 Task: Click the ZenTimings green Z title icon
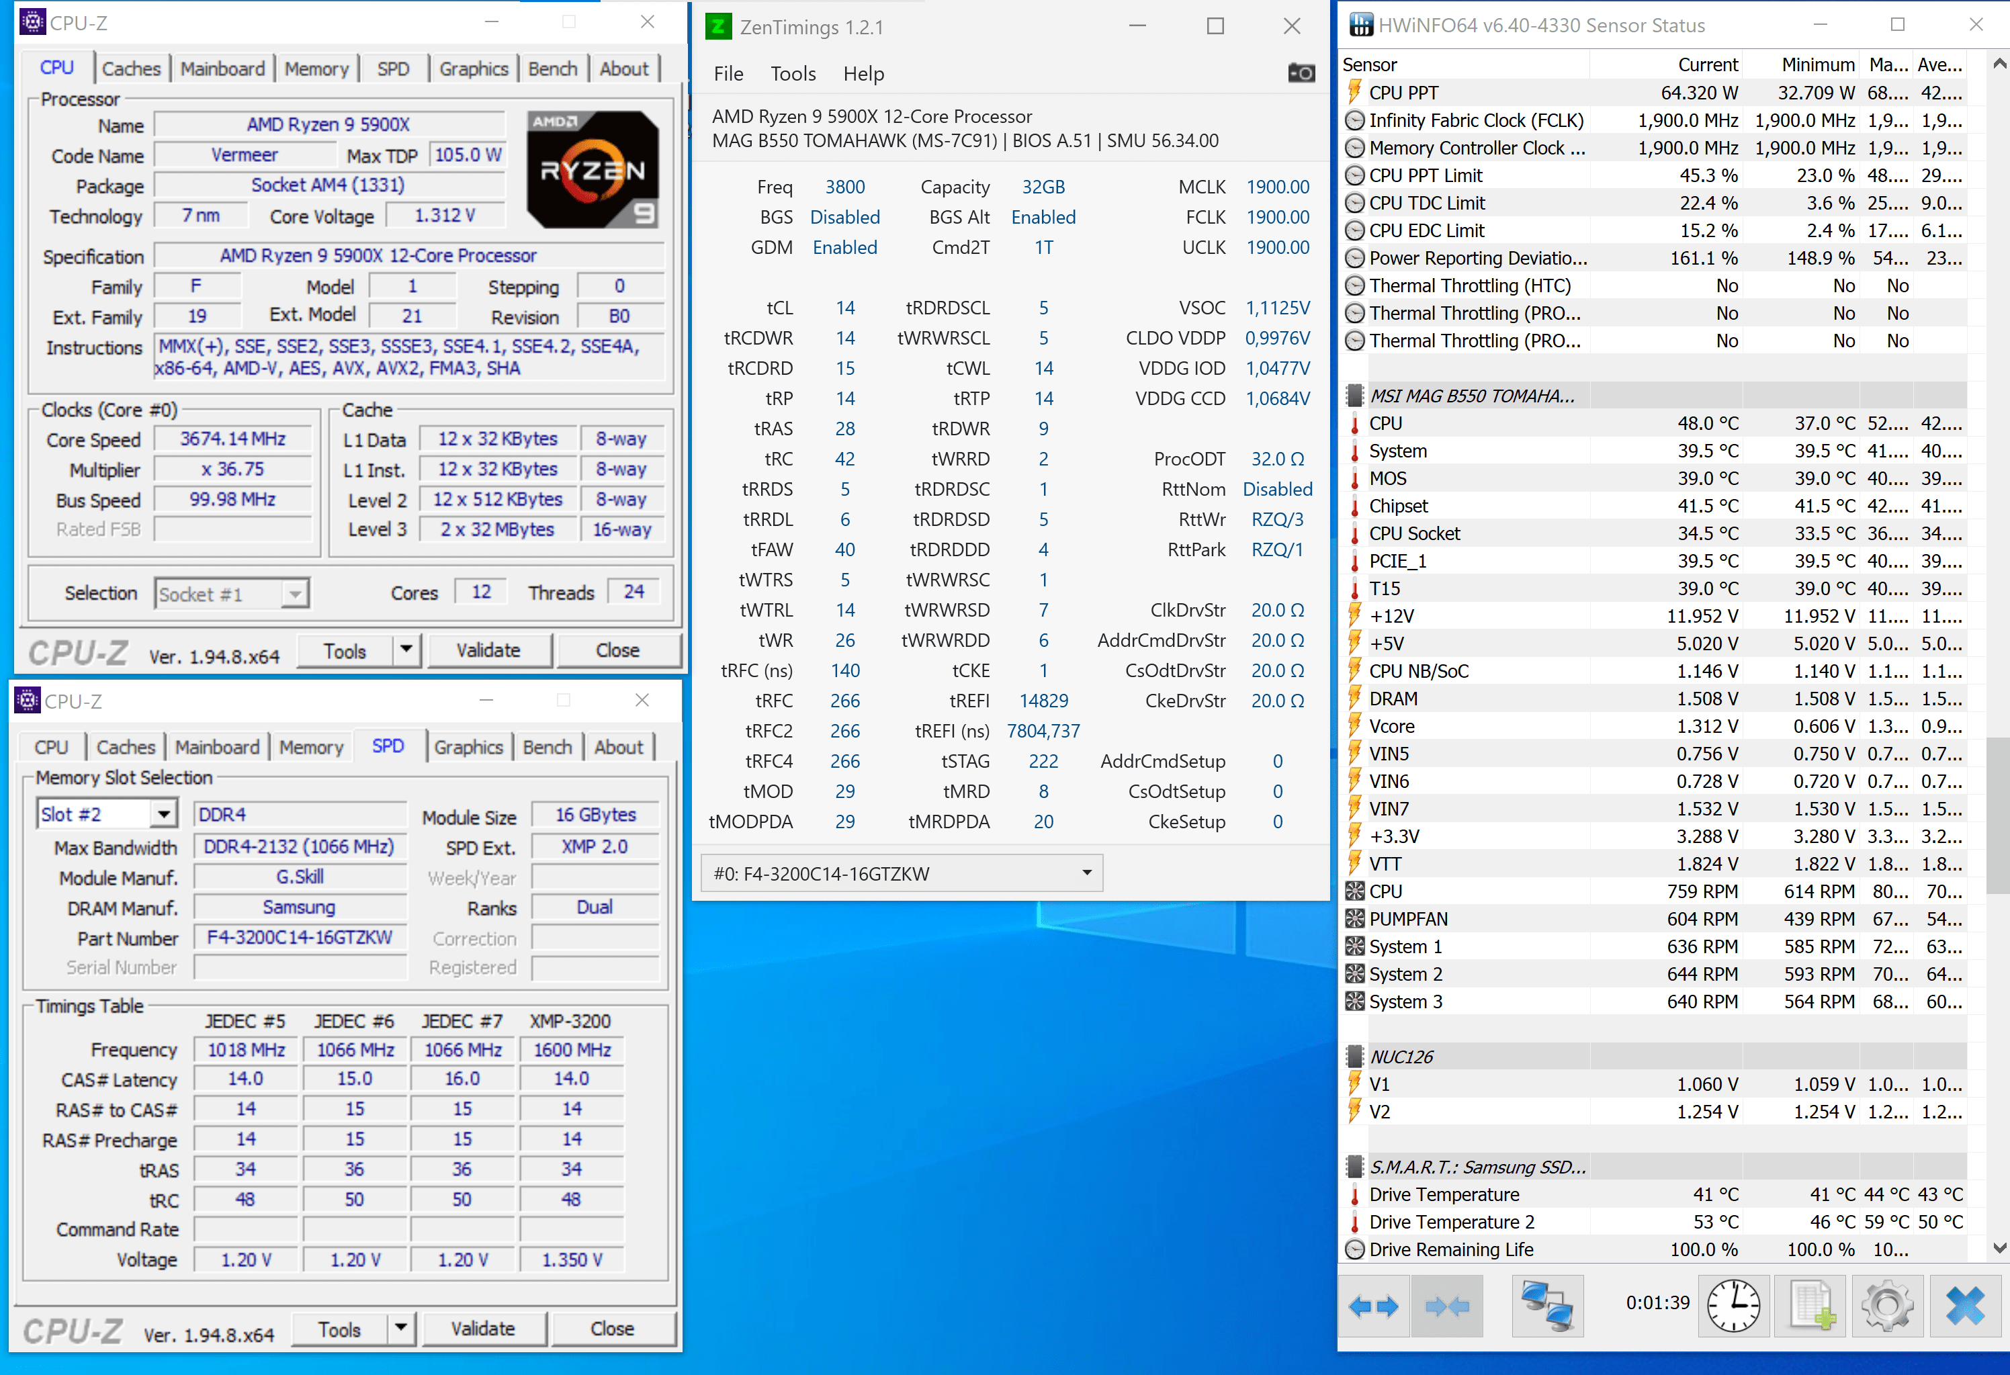pos(718,27)
